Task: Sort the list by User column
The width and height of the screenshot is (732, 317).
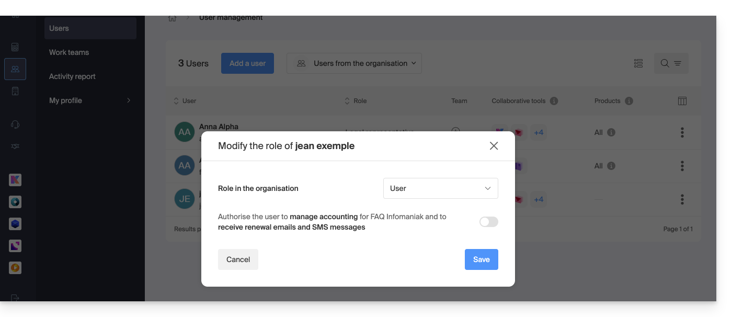Action: (x=185, y=101)
